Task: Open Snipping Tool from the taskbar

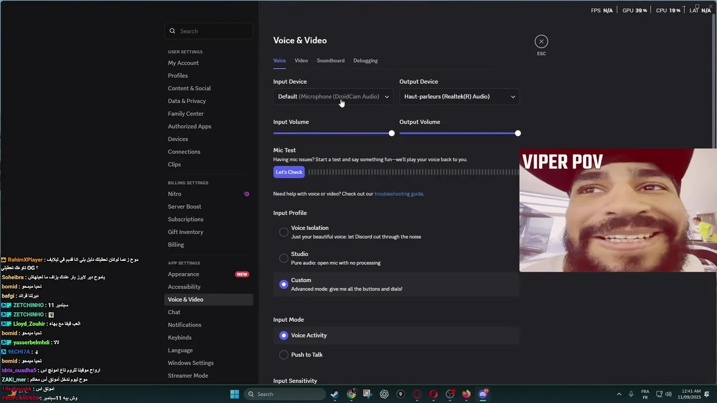Action: tap(367, 394)
